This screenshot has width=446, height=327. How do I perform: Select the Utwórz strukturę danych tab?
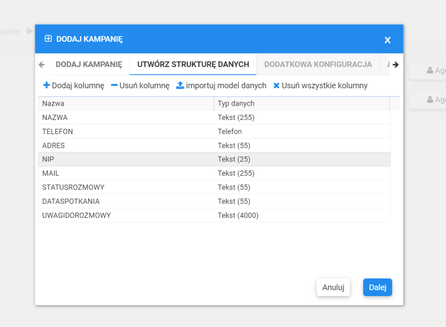click(x=193, y=64)
